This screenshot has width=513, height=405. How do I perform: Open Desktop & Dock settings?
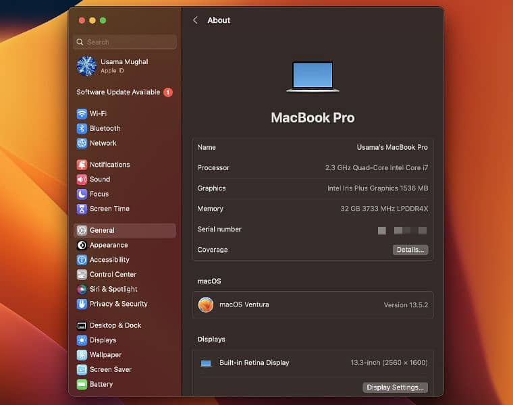pyautogui.click(x=115, y=325)
